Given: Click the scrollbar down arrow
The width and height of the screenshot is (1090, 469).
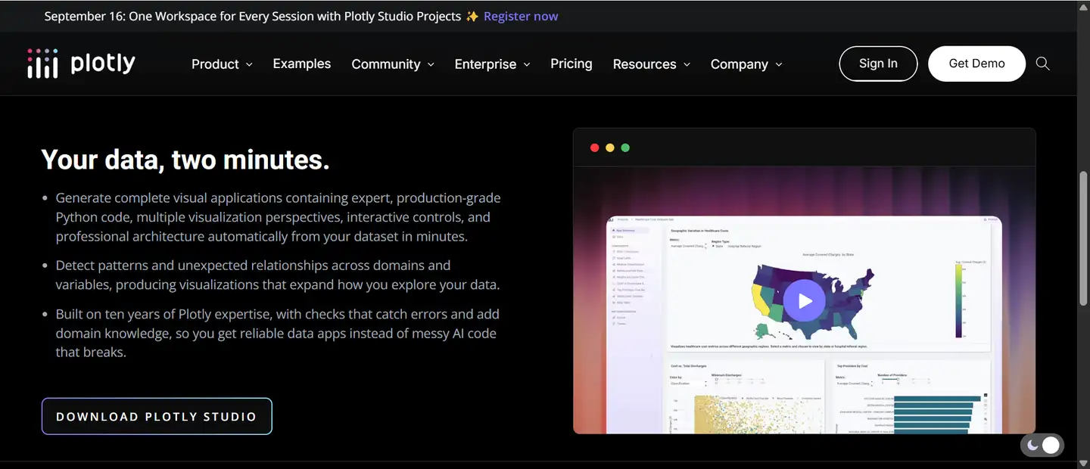Looking at the screenshot, I should [x=1083, y=463].
